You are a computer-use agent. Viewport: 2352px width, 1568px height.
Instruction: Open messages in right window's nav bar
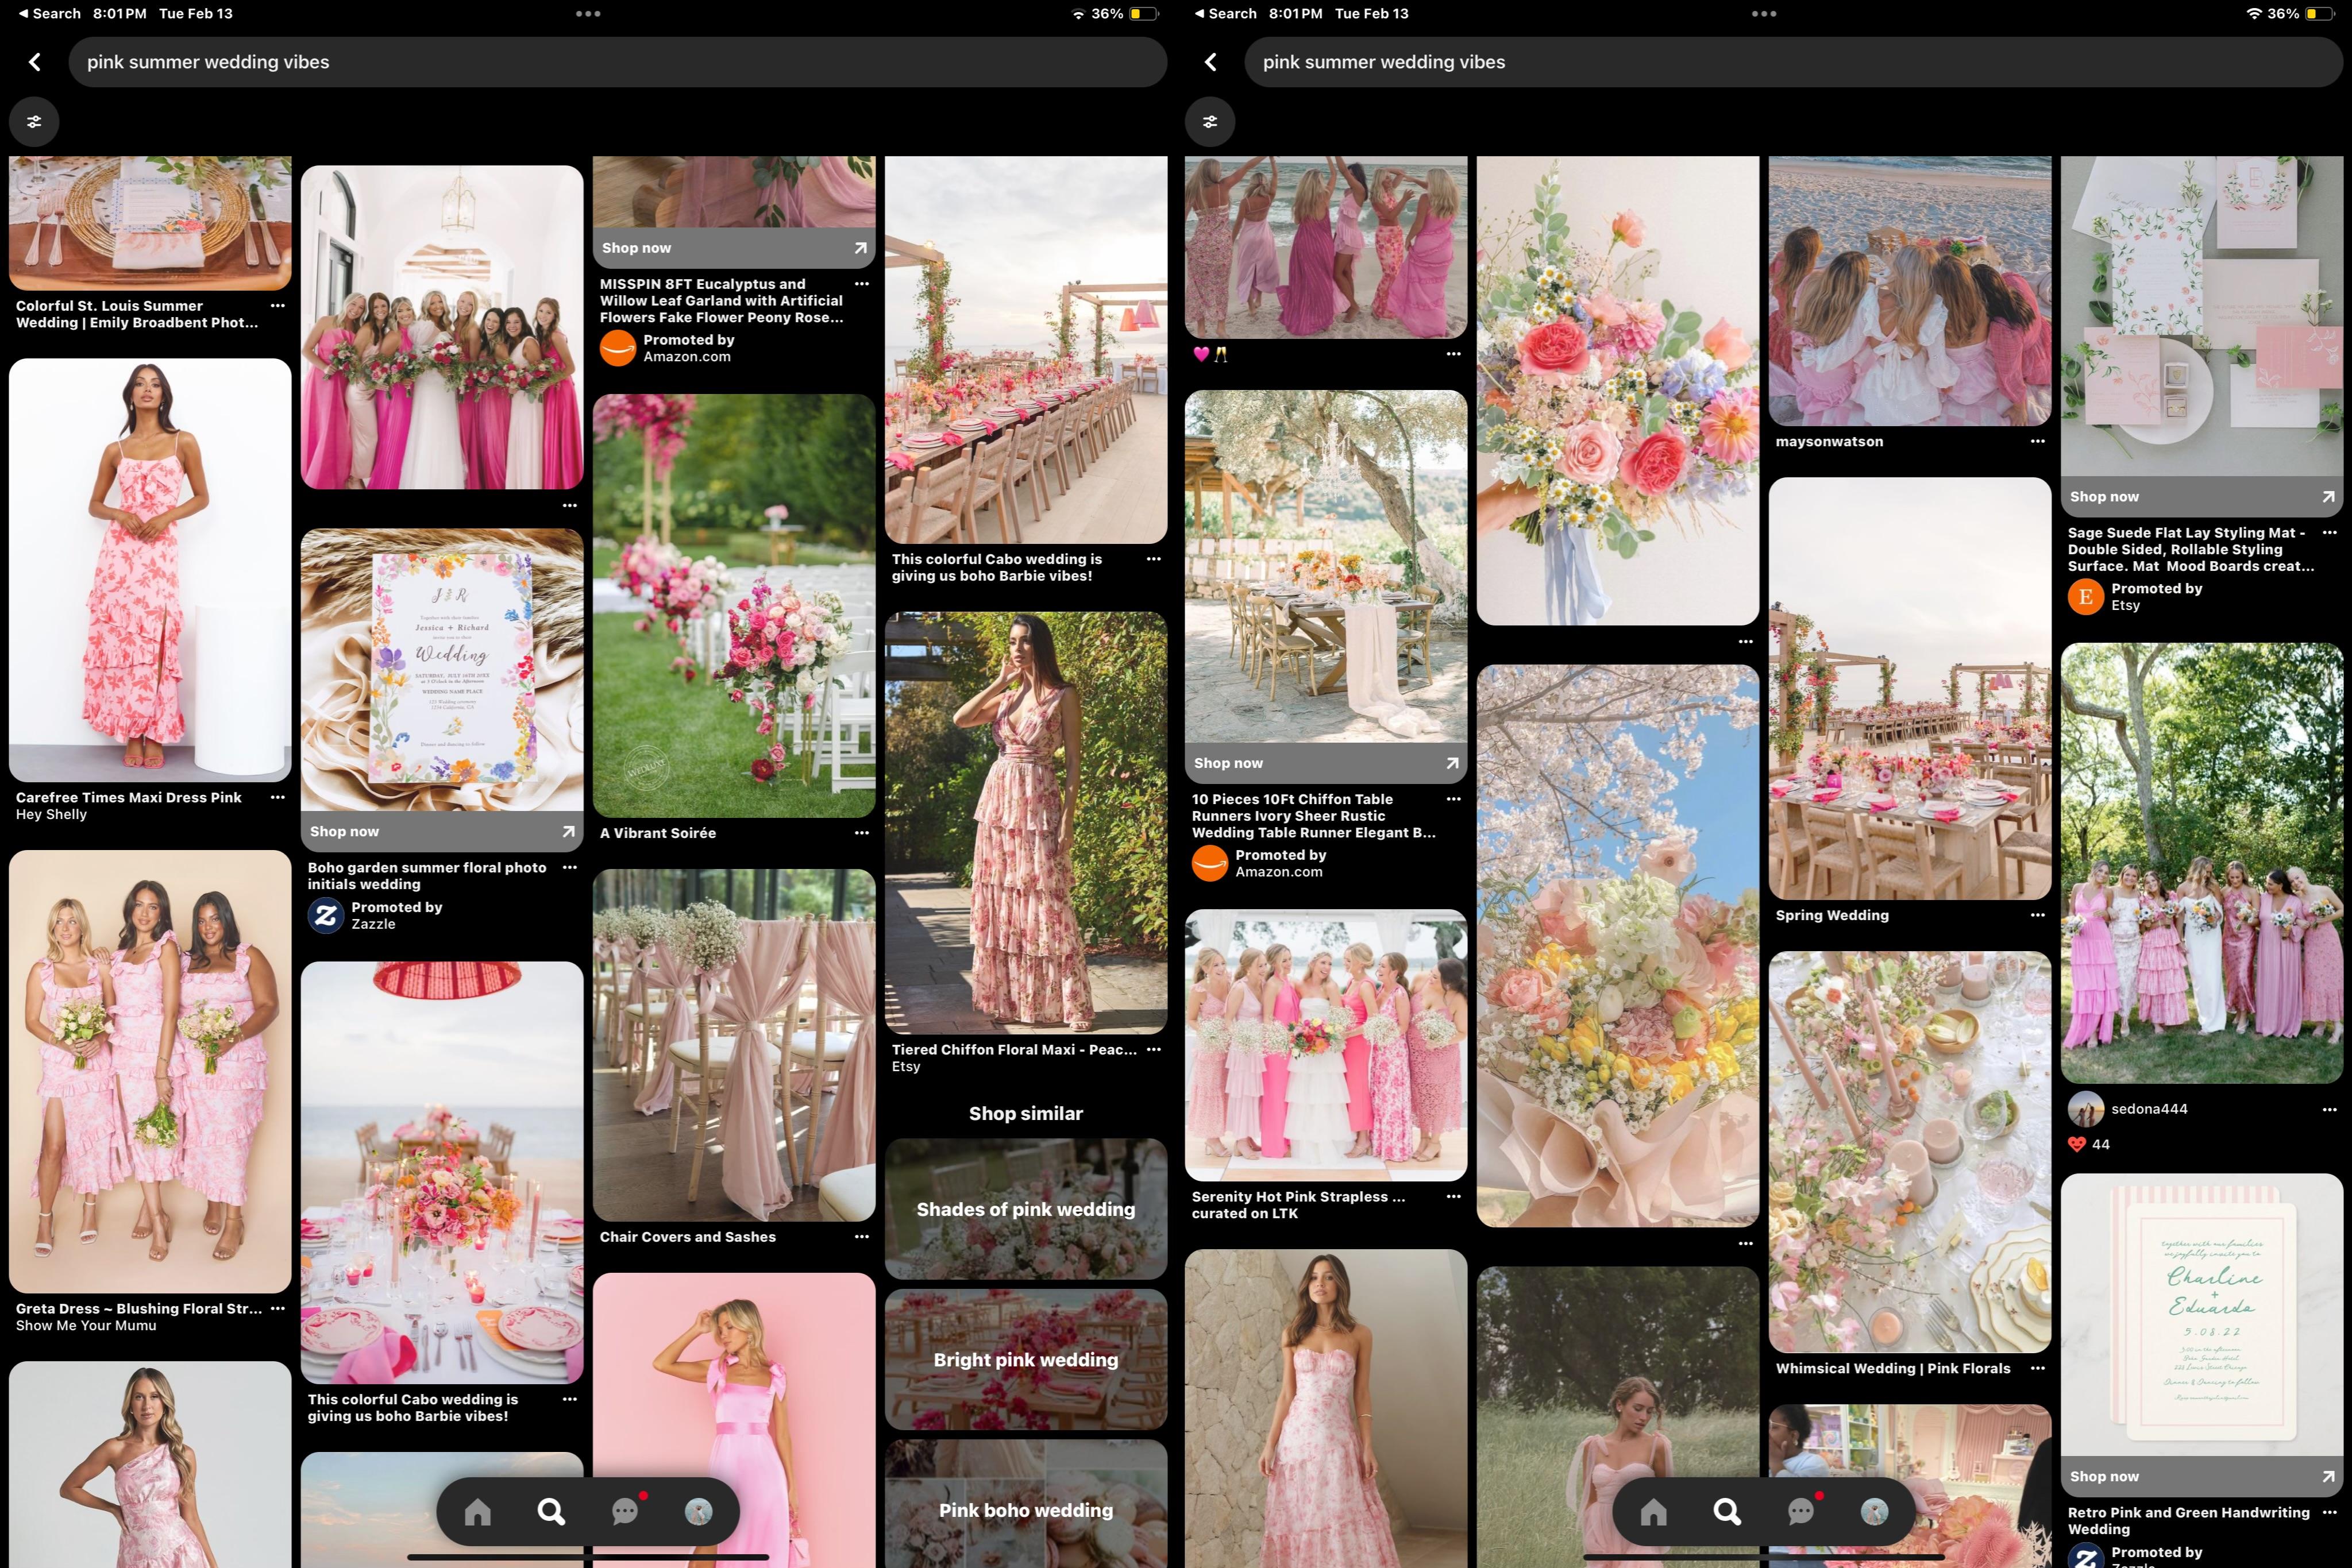[1802, 1511]
